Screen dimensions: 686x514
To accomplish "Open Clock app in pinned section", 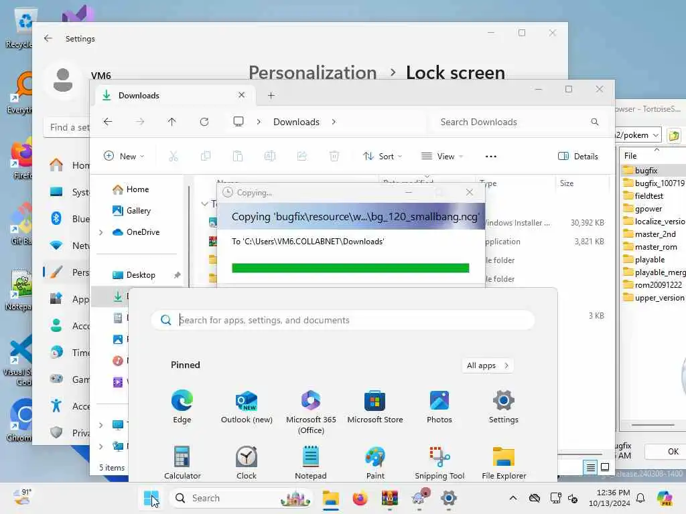I will pos(247,462).
